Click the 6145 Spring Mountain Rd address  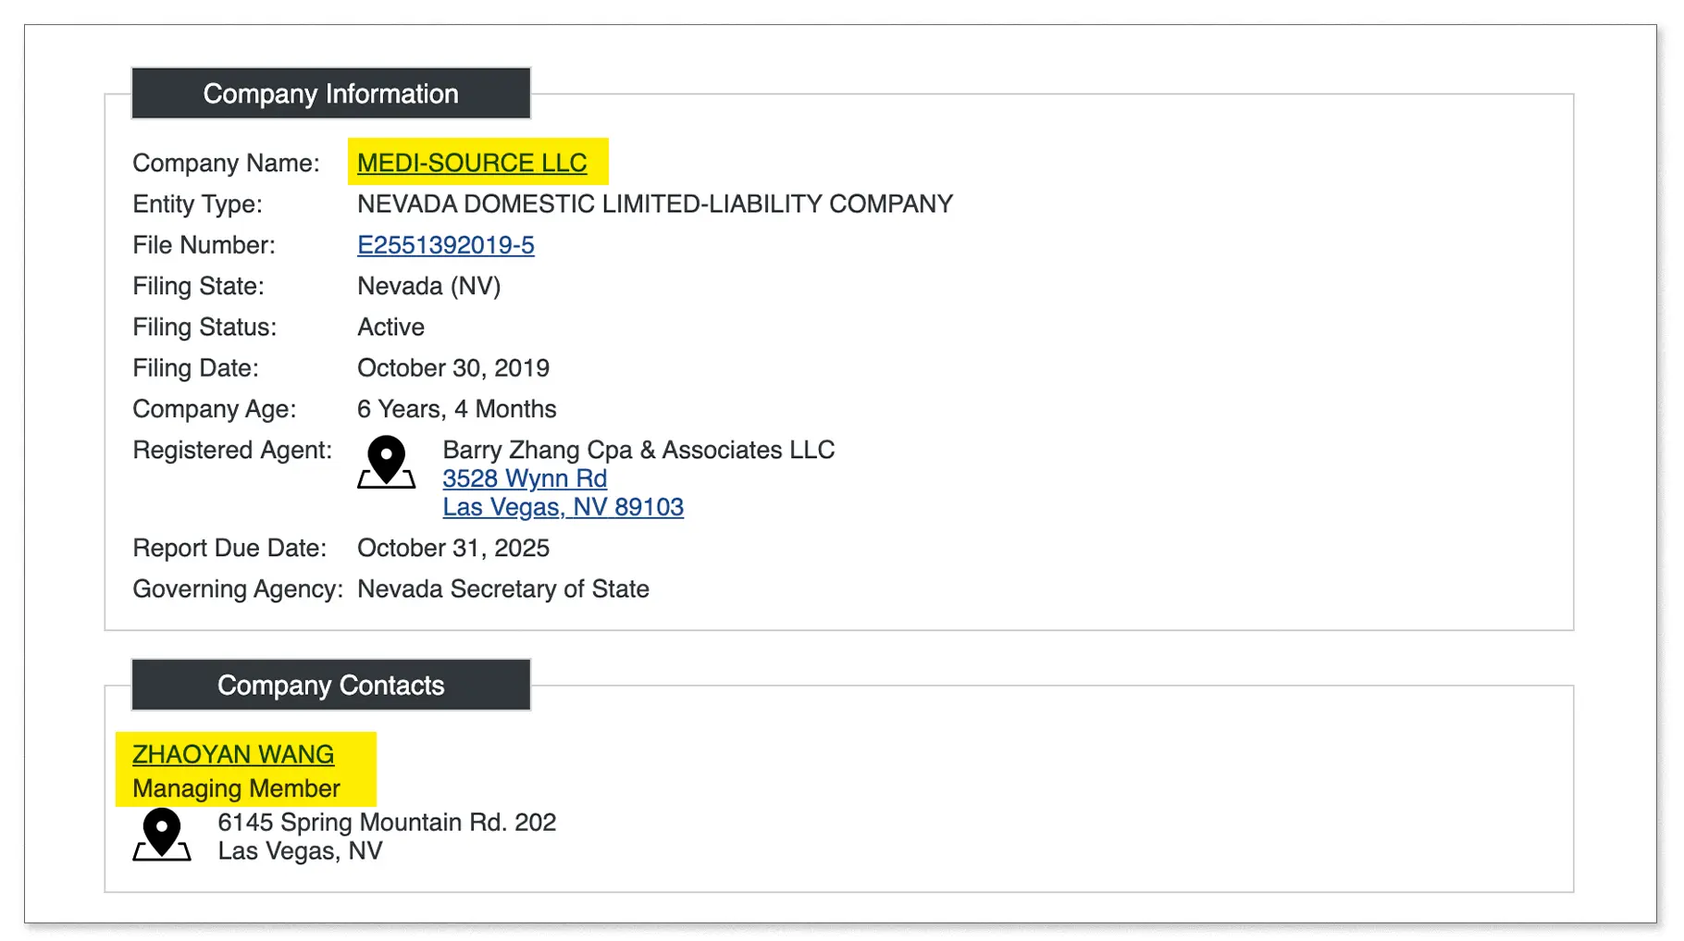coord(386,823)
